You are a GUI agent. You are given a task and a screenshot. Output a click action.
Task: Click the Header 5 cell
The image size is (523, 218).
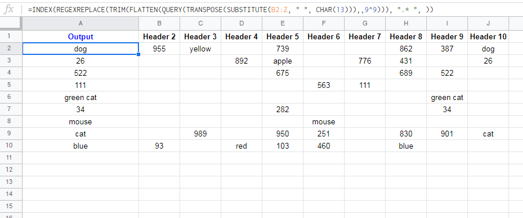[x=283, y=36]
